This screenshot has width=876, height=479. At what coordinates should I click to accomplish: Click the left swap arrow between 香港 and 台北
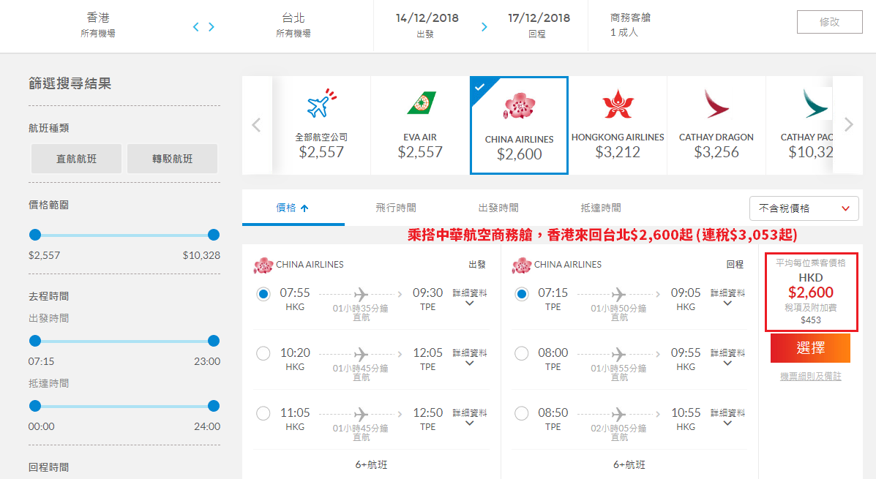195,27
